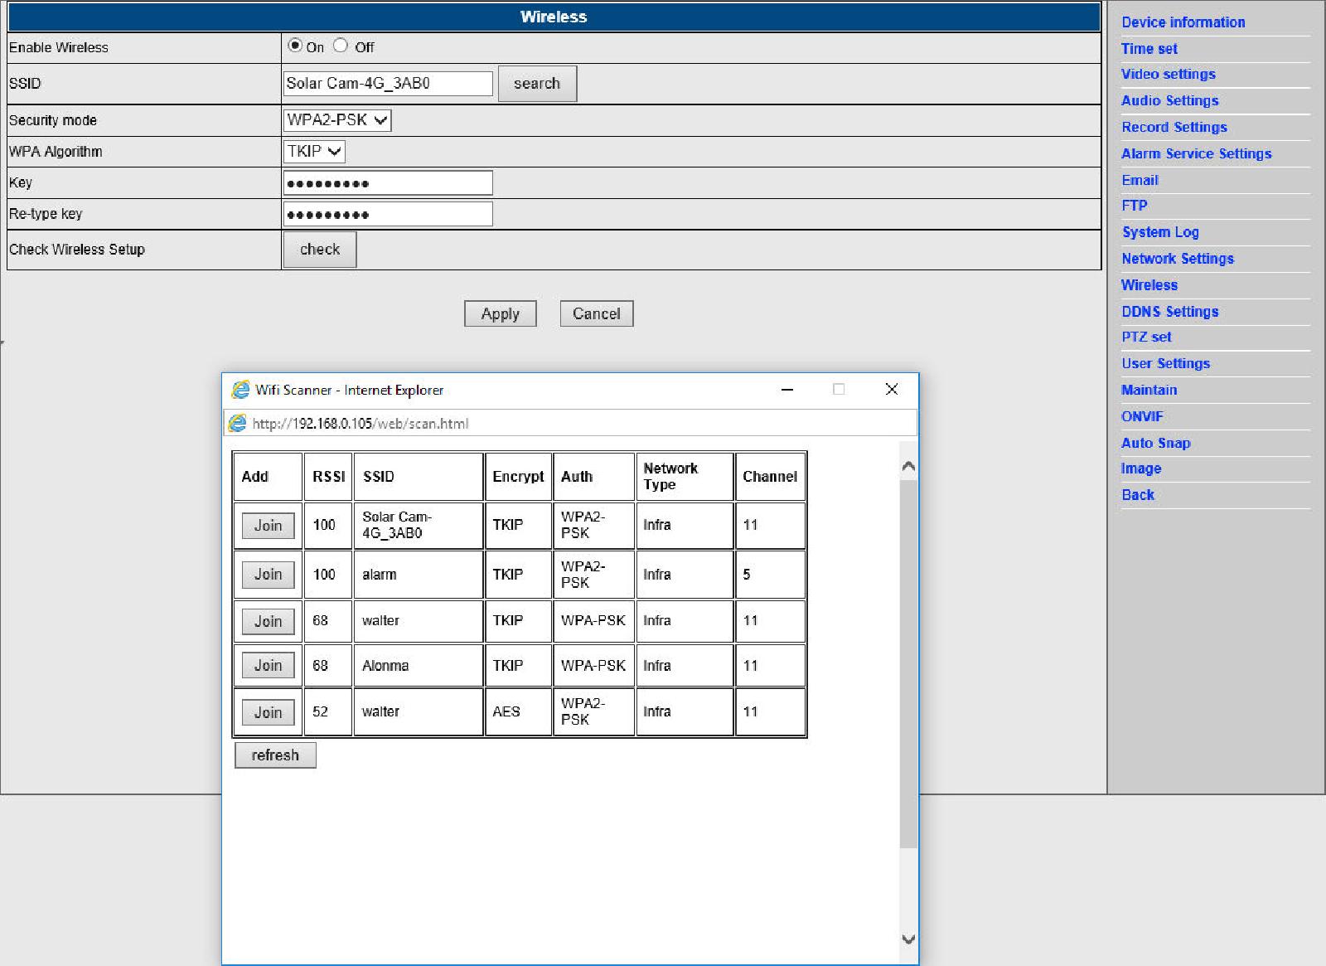Join the Alonma network
This screenshot has height=966, width=1326.
point(268,665)
